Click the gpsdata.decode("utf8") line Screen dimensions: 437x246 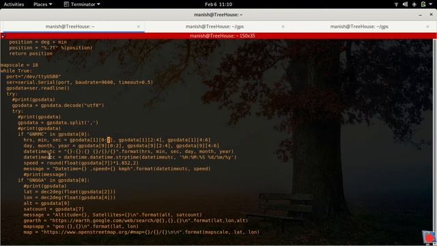click(x=58, y=105)
